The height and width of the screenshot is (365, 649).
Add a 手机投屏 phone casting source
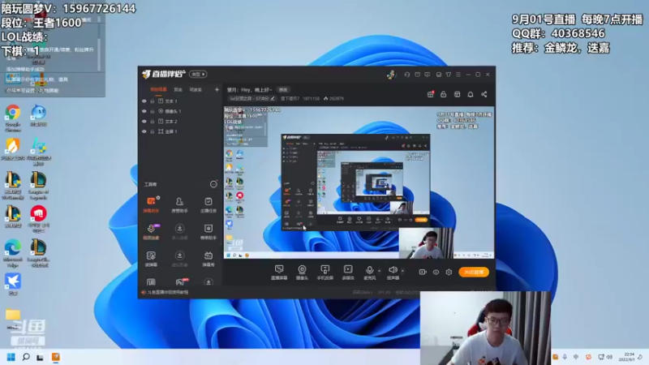325,273
